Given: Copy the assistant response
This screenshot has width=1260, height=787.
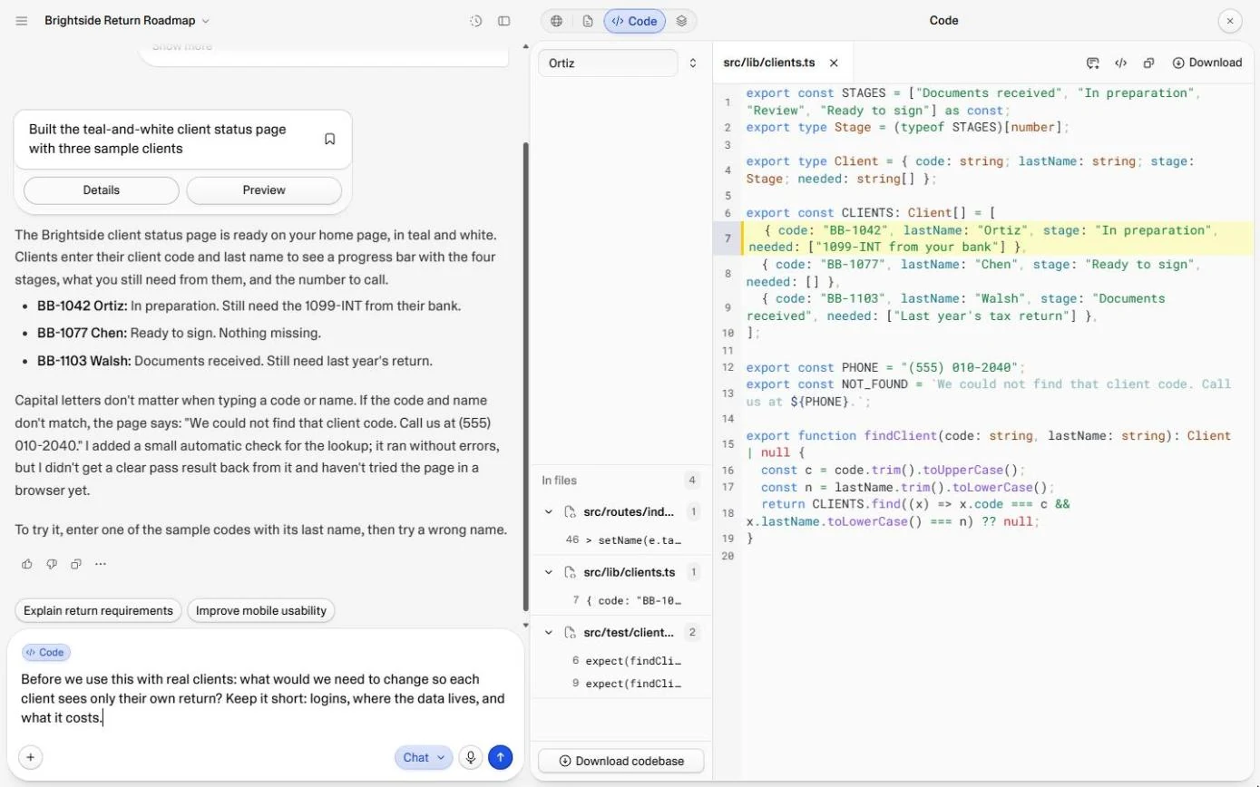Looking at the screenshot, I should click(76, 564).
